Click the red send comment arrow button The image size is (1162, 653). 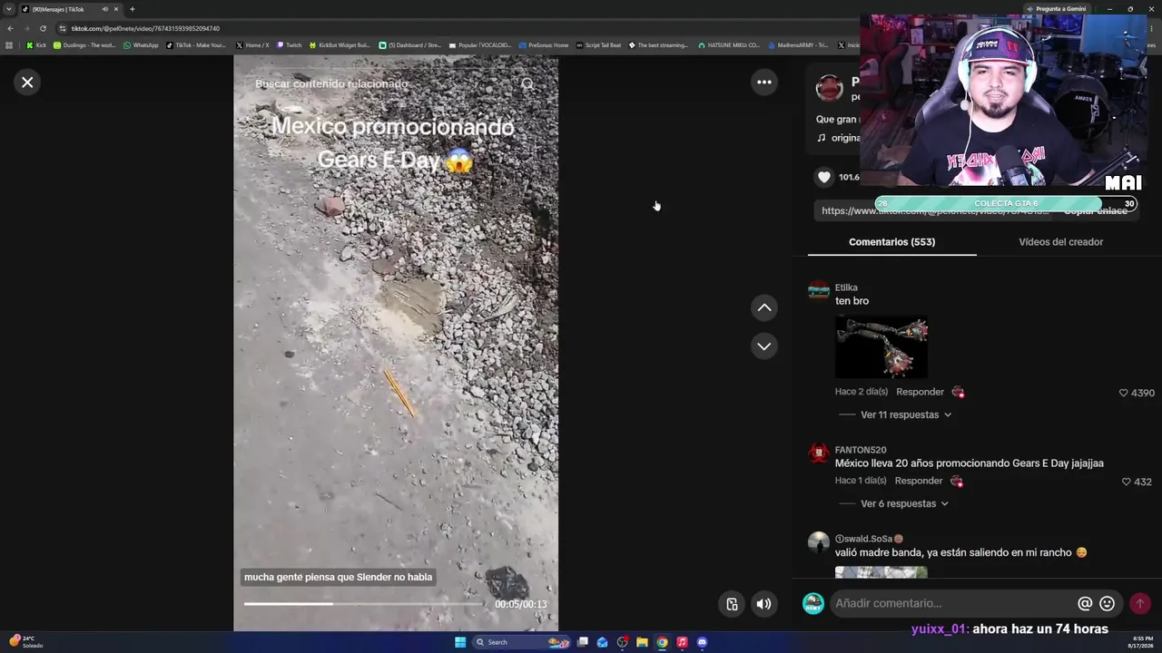[1139, 603]
